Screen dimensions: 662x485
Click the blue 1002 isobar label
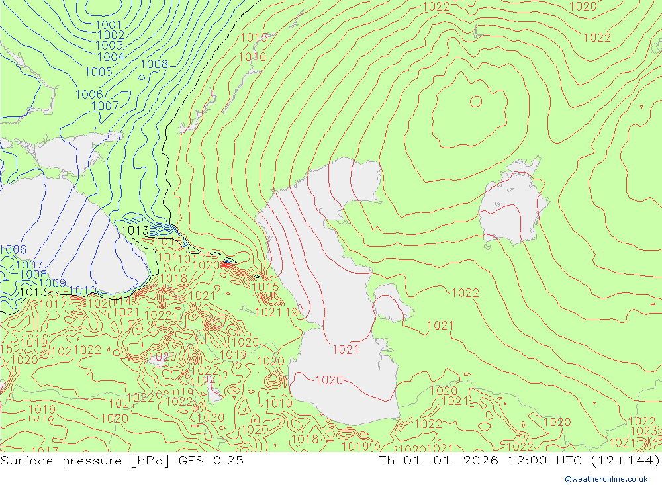(x=111, y=35)
